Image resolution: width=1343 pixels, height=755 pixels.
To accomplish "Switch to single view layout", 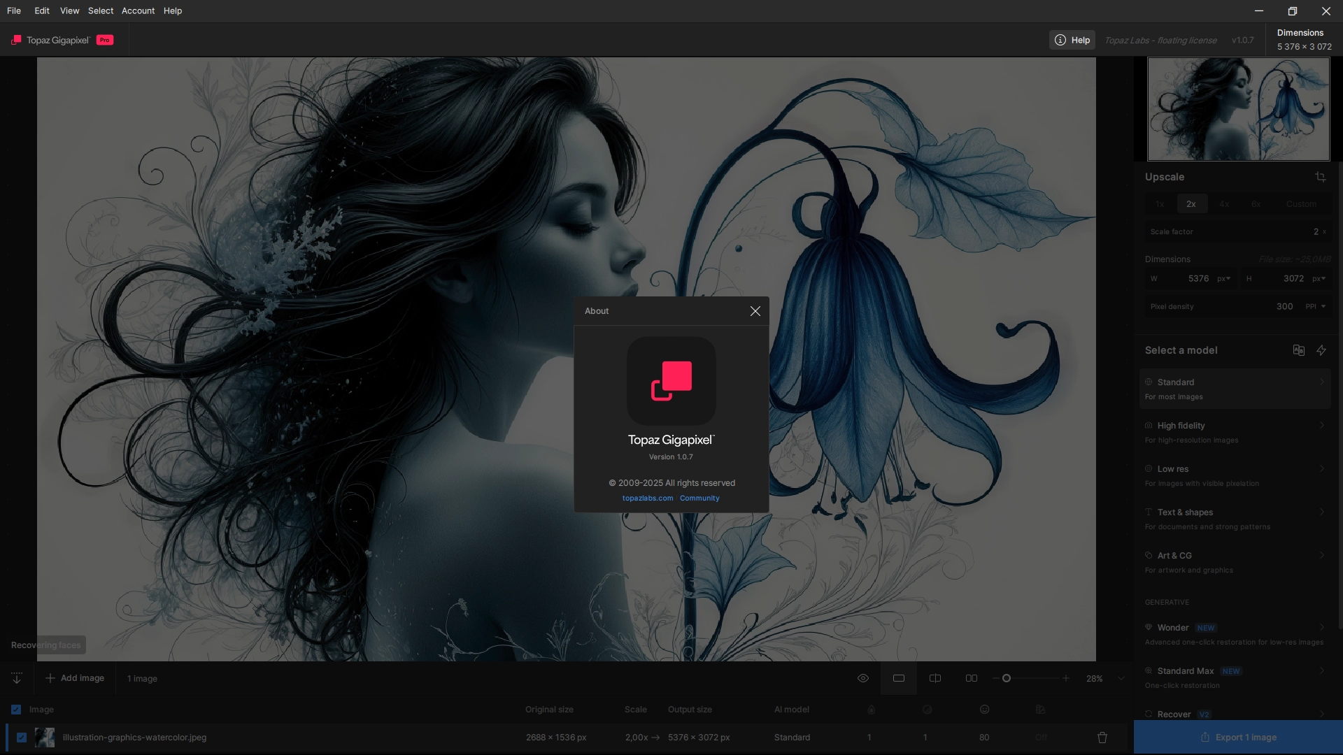I will coord(899,678).
